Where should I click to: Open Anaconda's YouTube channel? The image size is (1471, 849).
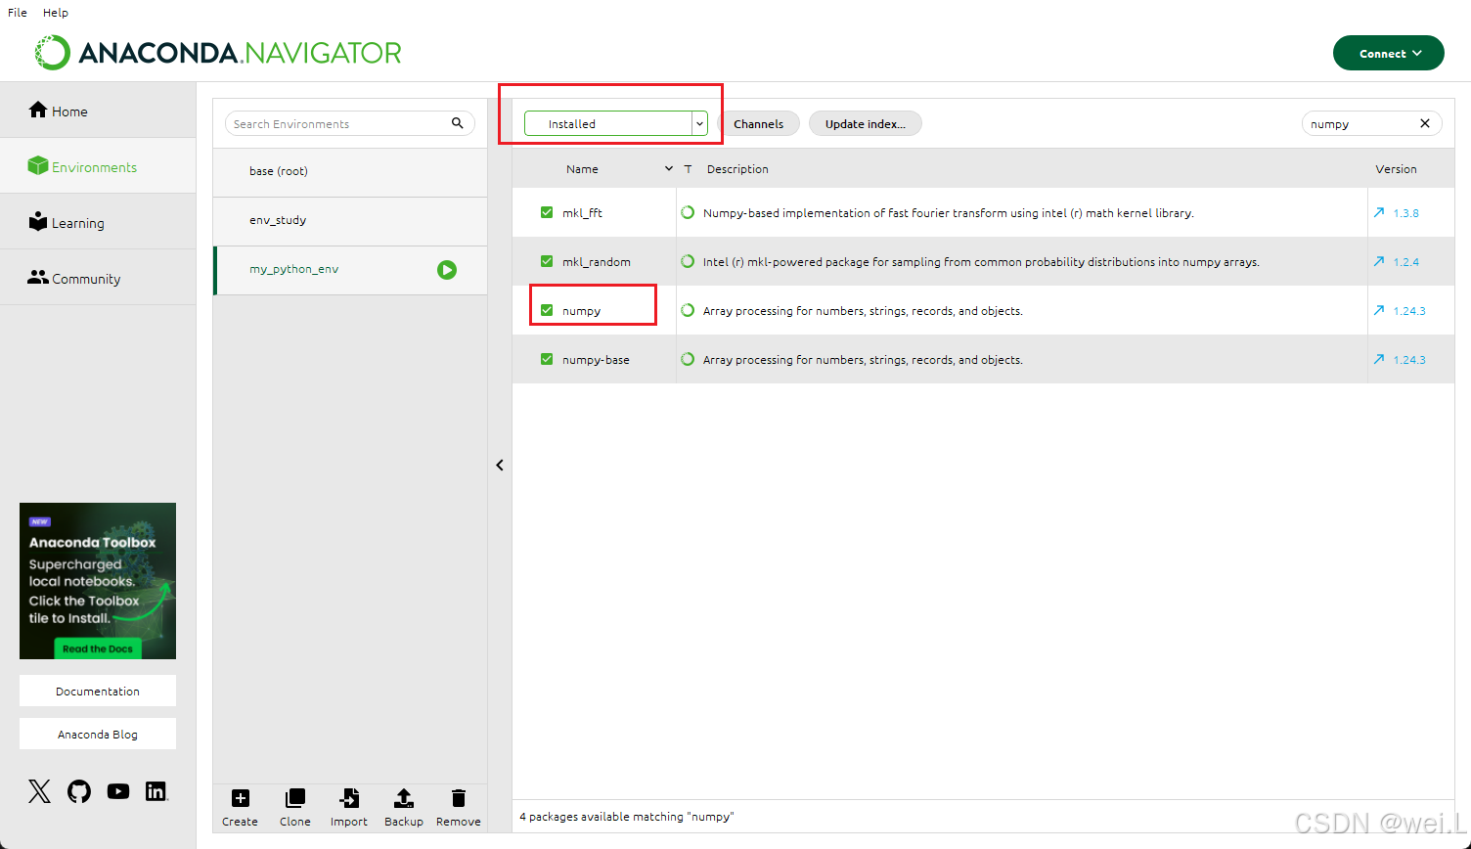(x=118, y=791)
